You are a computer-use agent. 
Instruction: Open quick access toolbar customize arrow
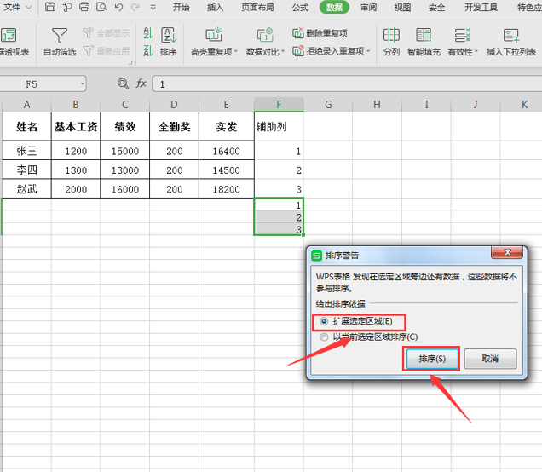153,8
